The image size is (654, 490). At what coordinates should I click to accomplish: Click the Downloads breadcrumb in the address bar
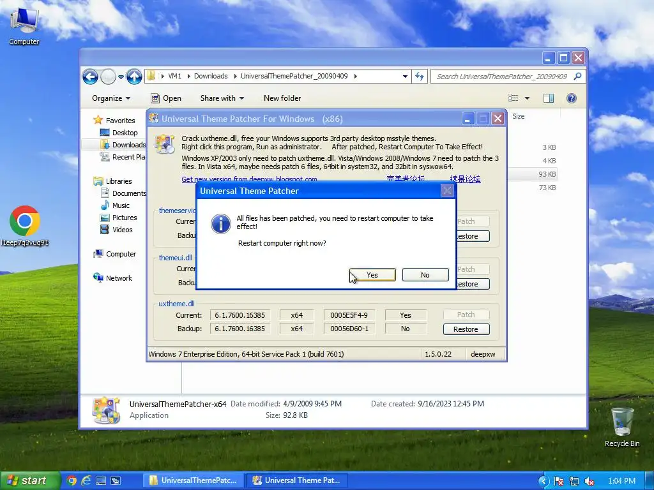pos(211,77)
